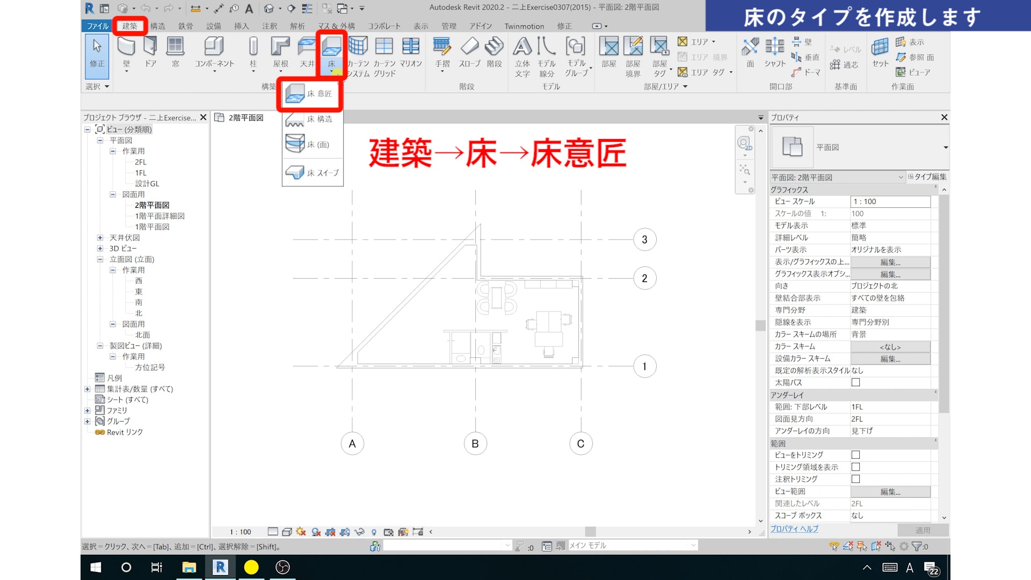Expand the 天井伏図 tree node
Screen dimensions: 1031x580
click(x=100, y=237)
